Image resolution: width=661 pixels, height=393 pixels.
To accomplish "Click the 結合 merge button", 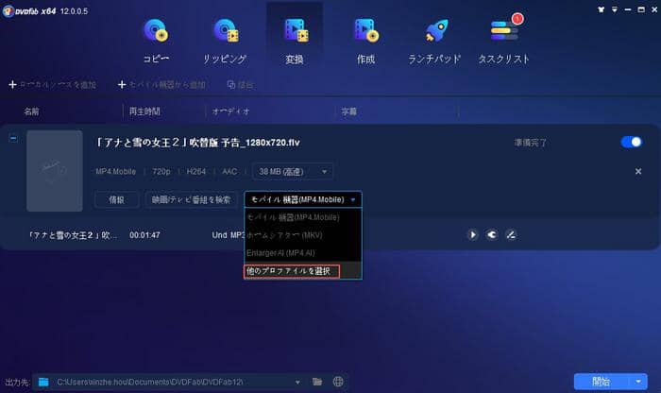I will click(x=240, y=85).
